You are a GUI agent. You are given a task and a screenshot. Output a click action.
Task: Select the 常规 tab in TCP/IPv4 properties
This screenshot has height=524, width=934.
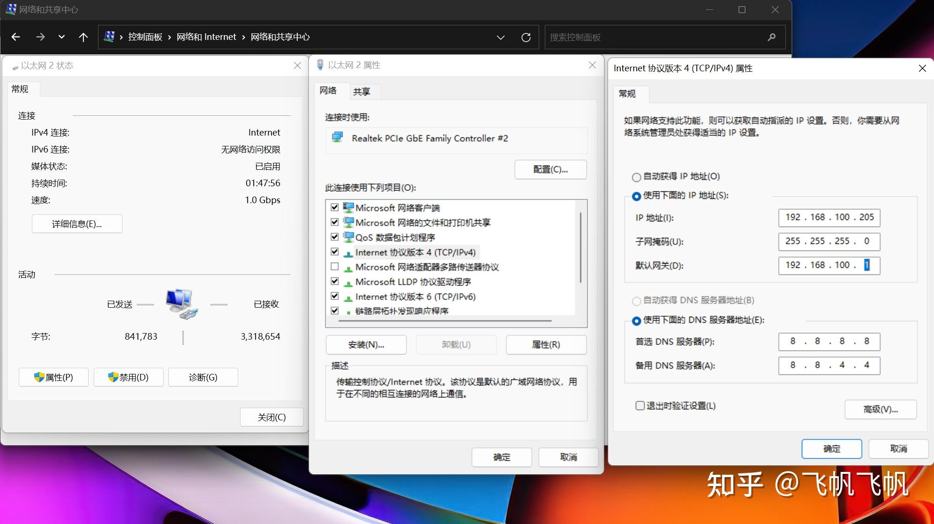click(x=628, y=94)
